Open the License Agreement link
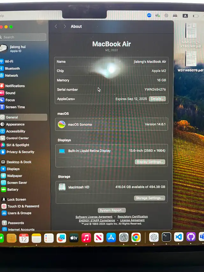Image resolution: width=204 pixels, height=272 pixels. 132,220
